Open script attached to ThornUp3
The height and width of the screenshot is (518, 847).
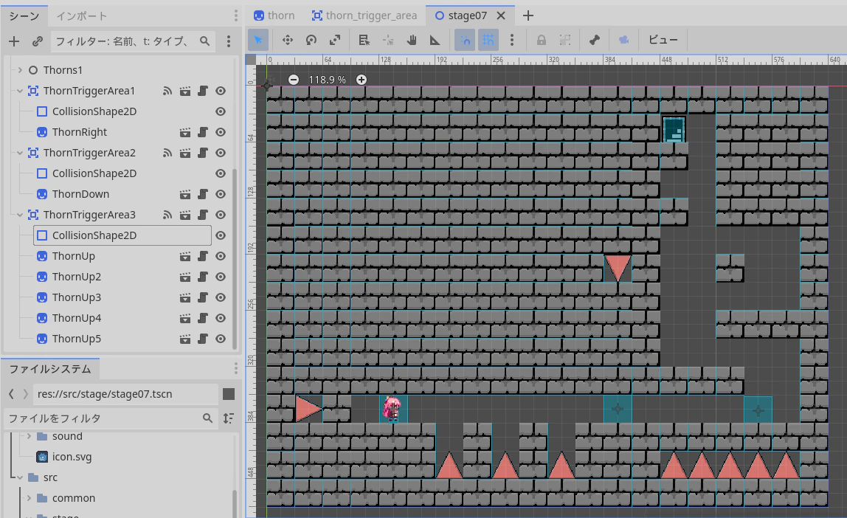(x=203, y=297)
